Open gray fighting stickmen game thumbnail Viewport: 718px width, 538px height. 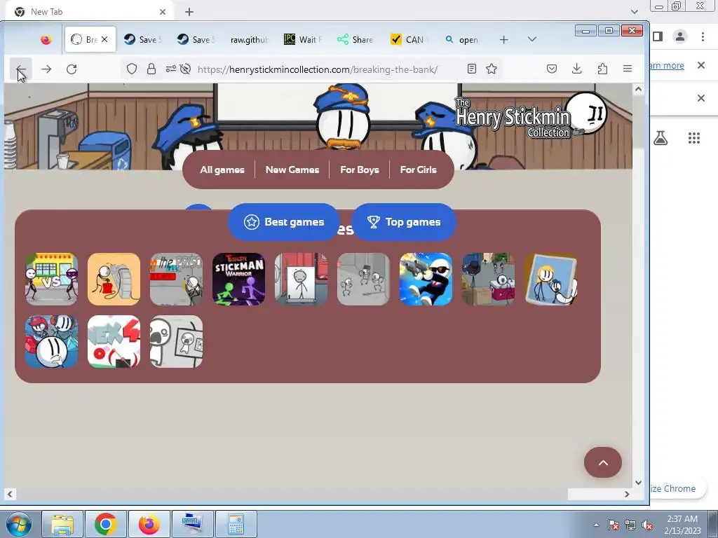pyautogui.click(x=363, y=279)
